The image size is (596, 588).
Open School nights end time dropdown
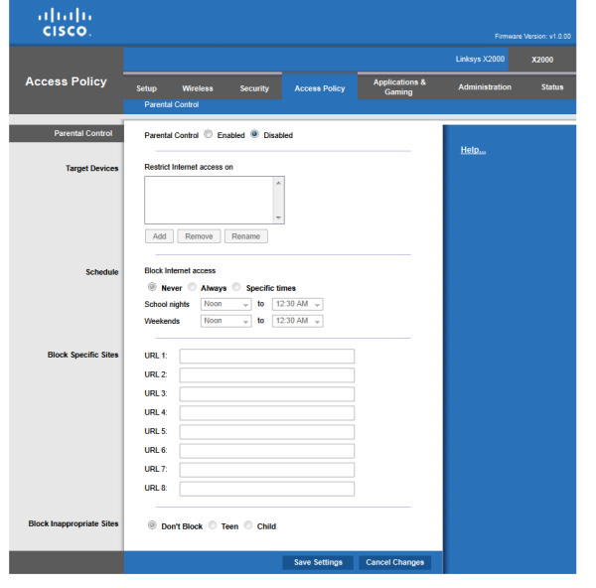point(298,304)
